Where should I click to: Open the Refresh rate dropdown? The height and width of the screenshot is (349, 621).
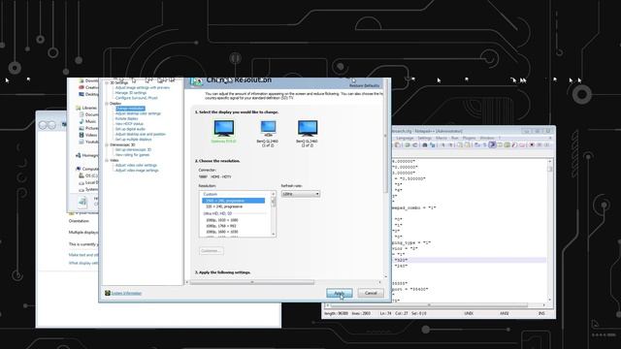pos(301,194)
